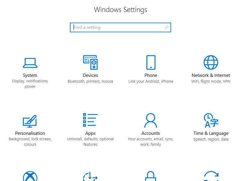Screen dimensions: 241x181
Task: Focus the 'Find a setting' search field
Action: (x=117, y=27)
